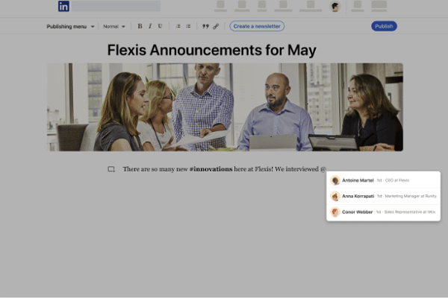Insert a numbered list
The image size is (448, 298).
click(178, 26)
